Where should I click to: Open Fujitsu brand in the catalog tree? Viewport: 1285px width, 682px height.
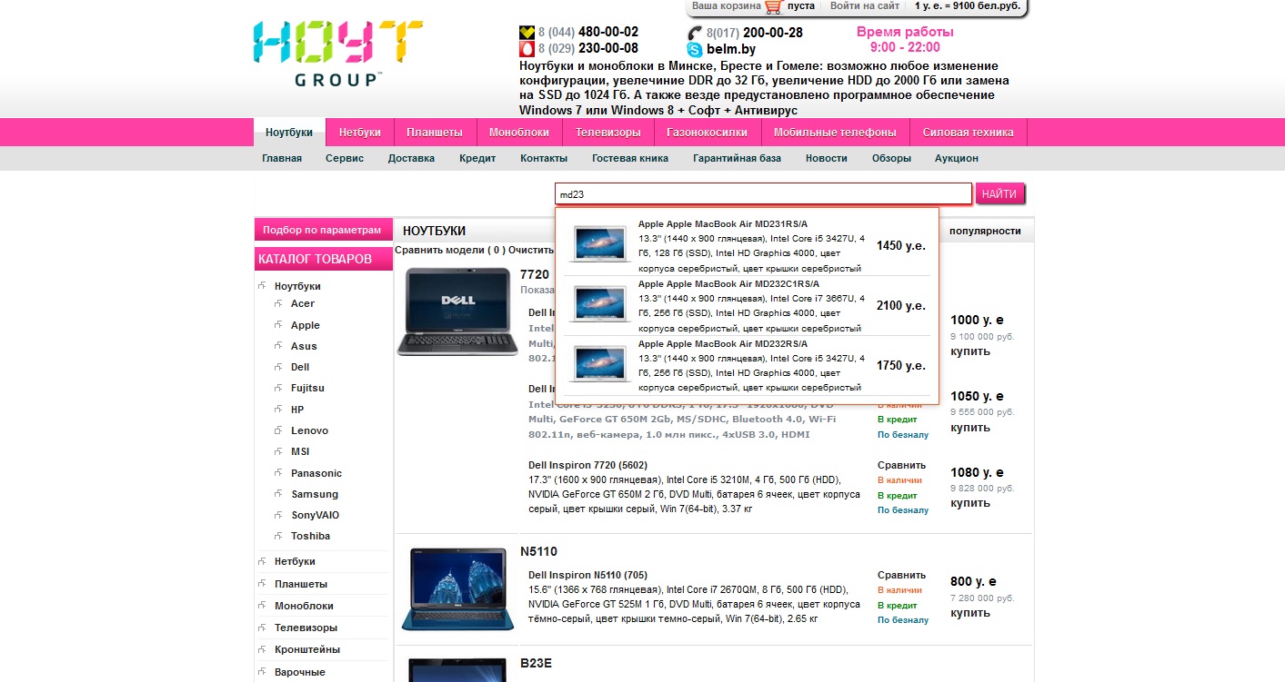point(307,388)
